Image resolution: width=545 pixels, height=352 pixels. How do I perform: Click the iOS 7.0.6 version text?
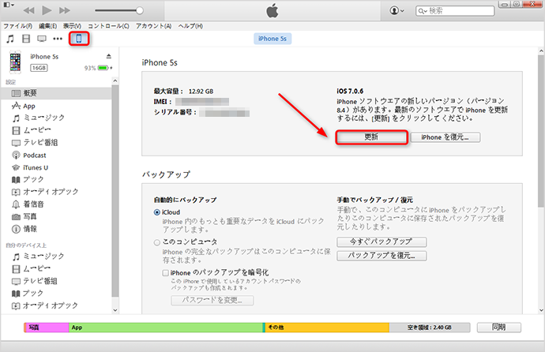pos(350,92)
